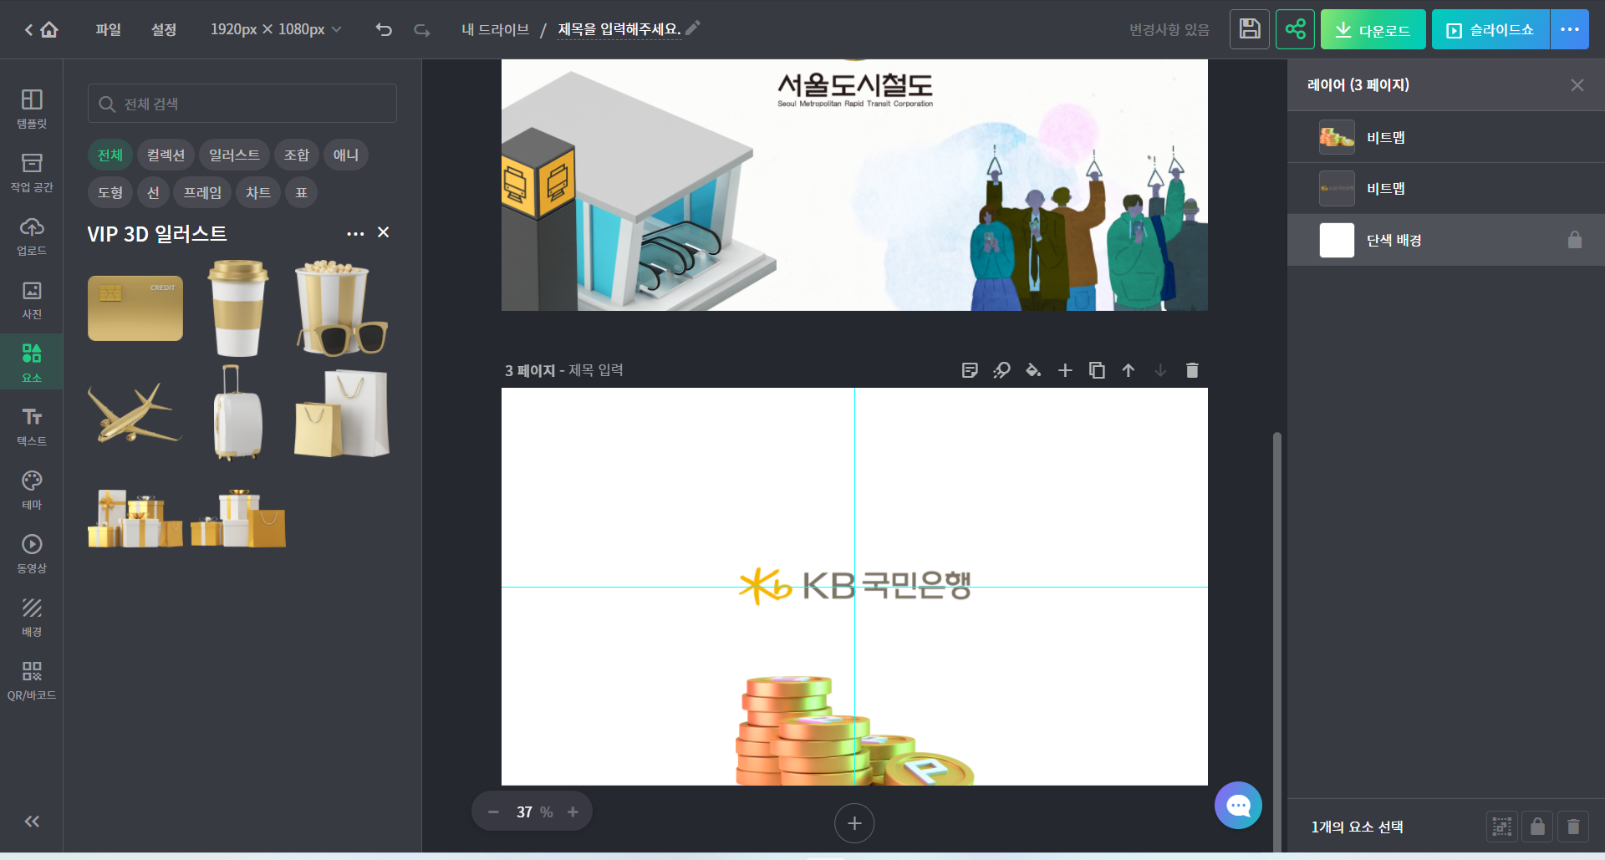Image resolution: width=1605 pixels, height=860 pixels.
Task: Add a new page with circular plus button
Action: (854, 823)
